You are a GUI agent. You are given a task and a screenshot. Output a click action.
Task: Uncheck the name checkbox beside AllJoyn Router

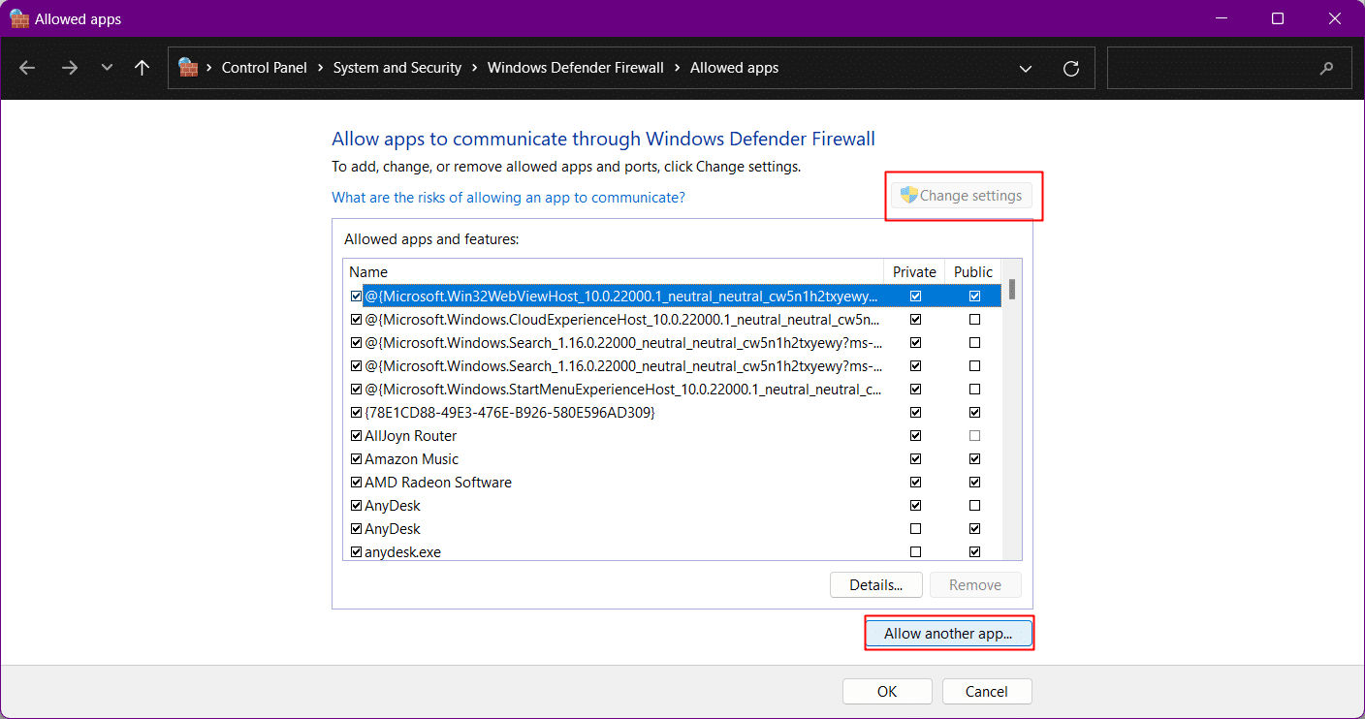click(x=356, y=436)
